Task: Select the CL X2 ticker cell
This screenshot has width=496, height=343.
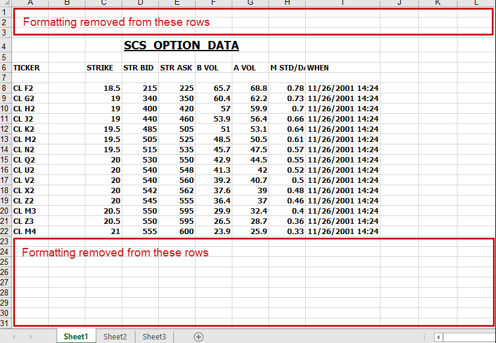Action: [30, 190]
